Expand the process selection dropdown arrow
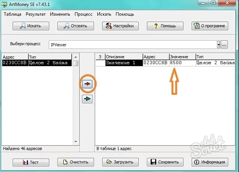Viewport: 239px width, 172px height. [x=218, y=44]
